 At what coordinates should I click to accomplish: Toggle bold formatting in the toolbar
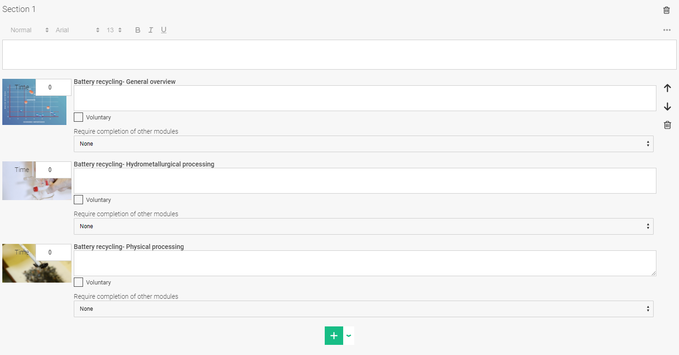click(137, 30)
